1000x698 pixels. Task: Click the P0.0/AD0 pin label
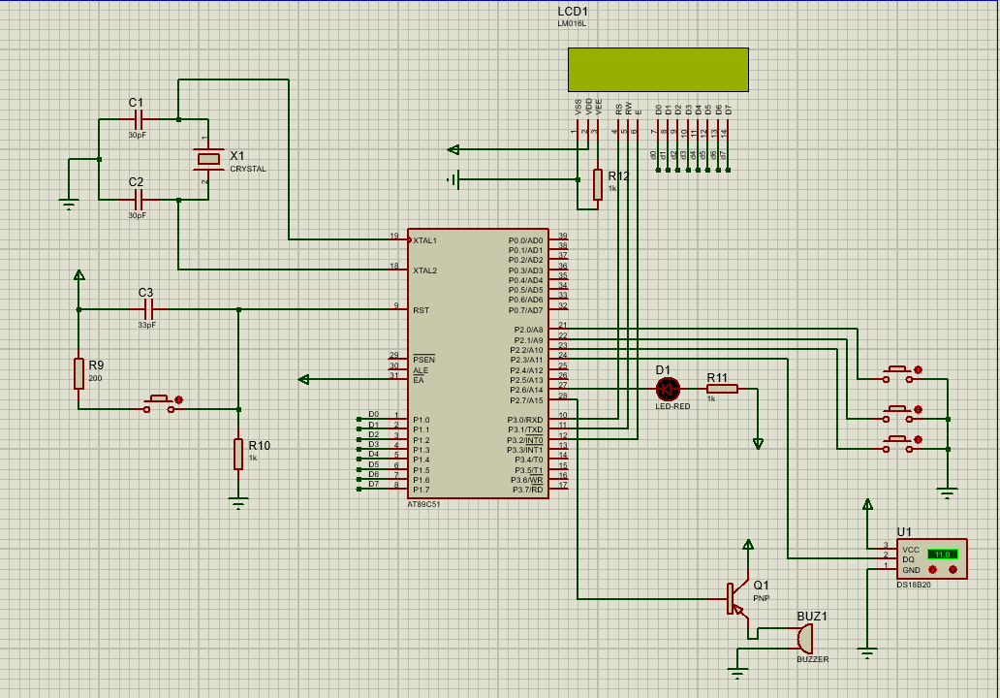(525, 240)
